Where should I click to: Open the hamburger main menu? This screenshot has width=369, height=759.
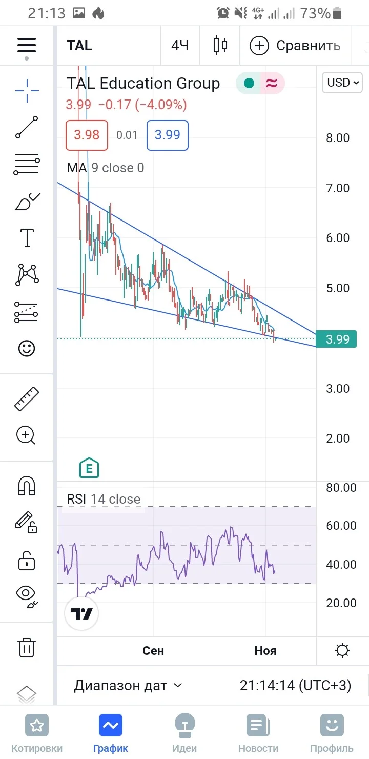coord(27,45)
